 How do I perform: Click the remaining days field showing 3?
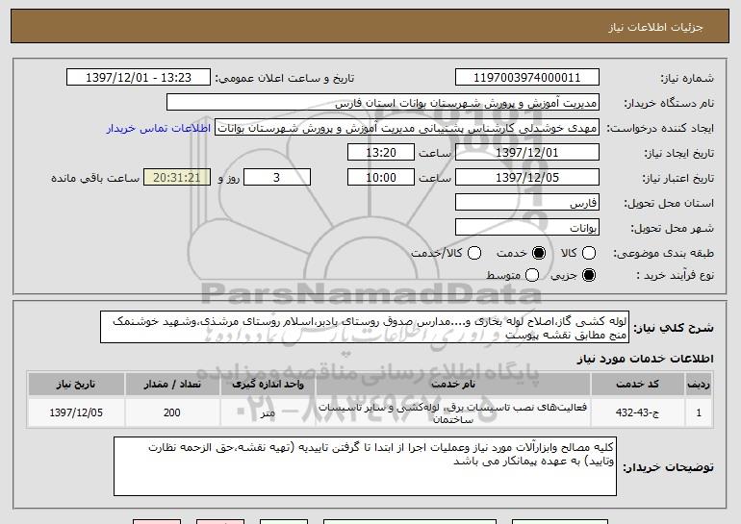(277, 178)
